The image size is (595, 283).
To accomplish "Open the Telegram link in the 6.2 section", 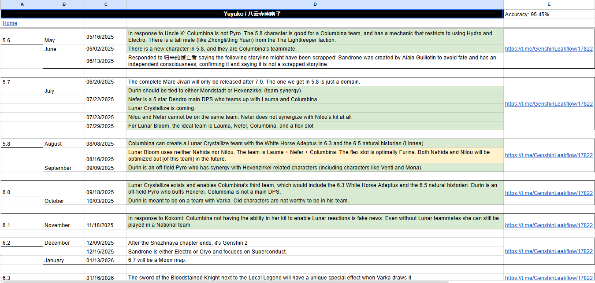I will pyautogui.click(x=549, y=251).
